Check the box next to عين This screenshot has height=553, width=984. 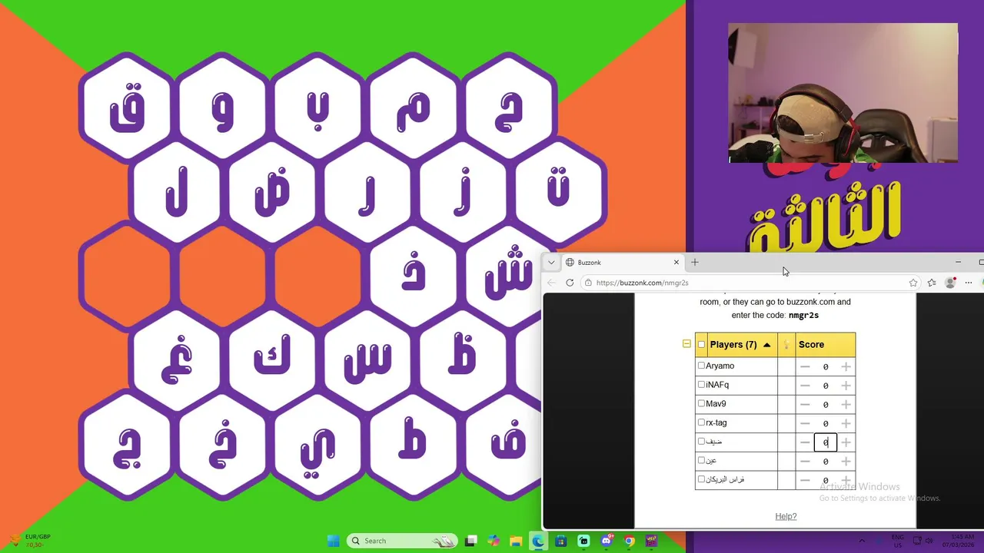(x=701, y=460)
